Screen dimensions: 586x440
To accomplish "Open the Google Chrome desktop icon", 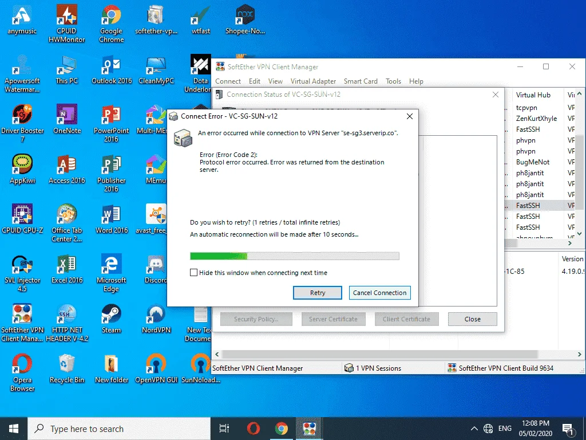I will click(112, 24).
